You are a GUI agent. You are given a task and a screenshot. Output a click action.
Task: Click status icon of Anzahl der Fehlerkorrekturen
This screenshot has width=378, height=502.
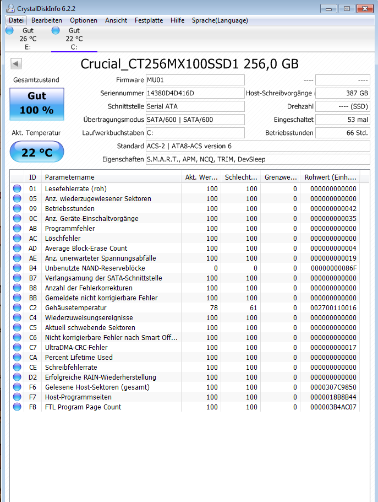[17, 288]
